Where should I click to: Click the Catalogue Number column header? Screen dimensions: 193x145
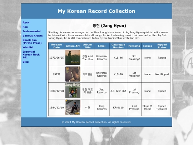(118, 46)
